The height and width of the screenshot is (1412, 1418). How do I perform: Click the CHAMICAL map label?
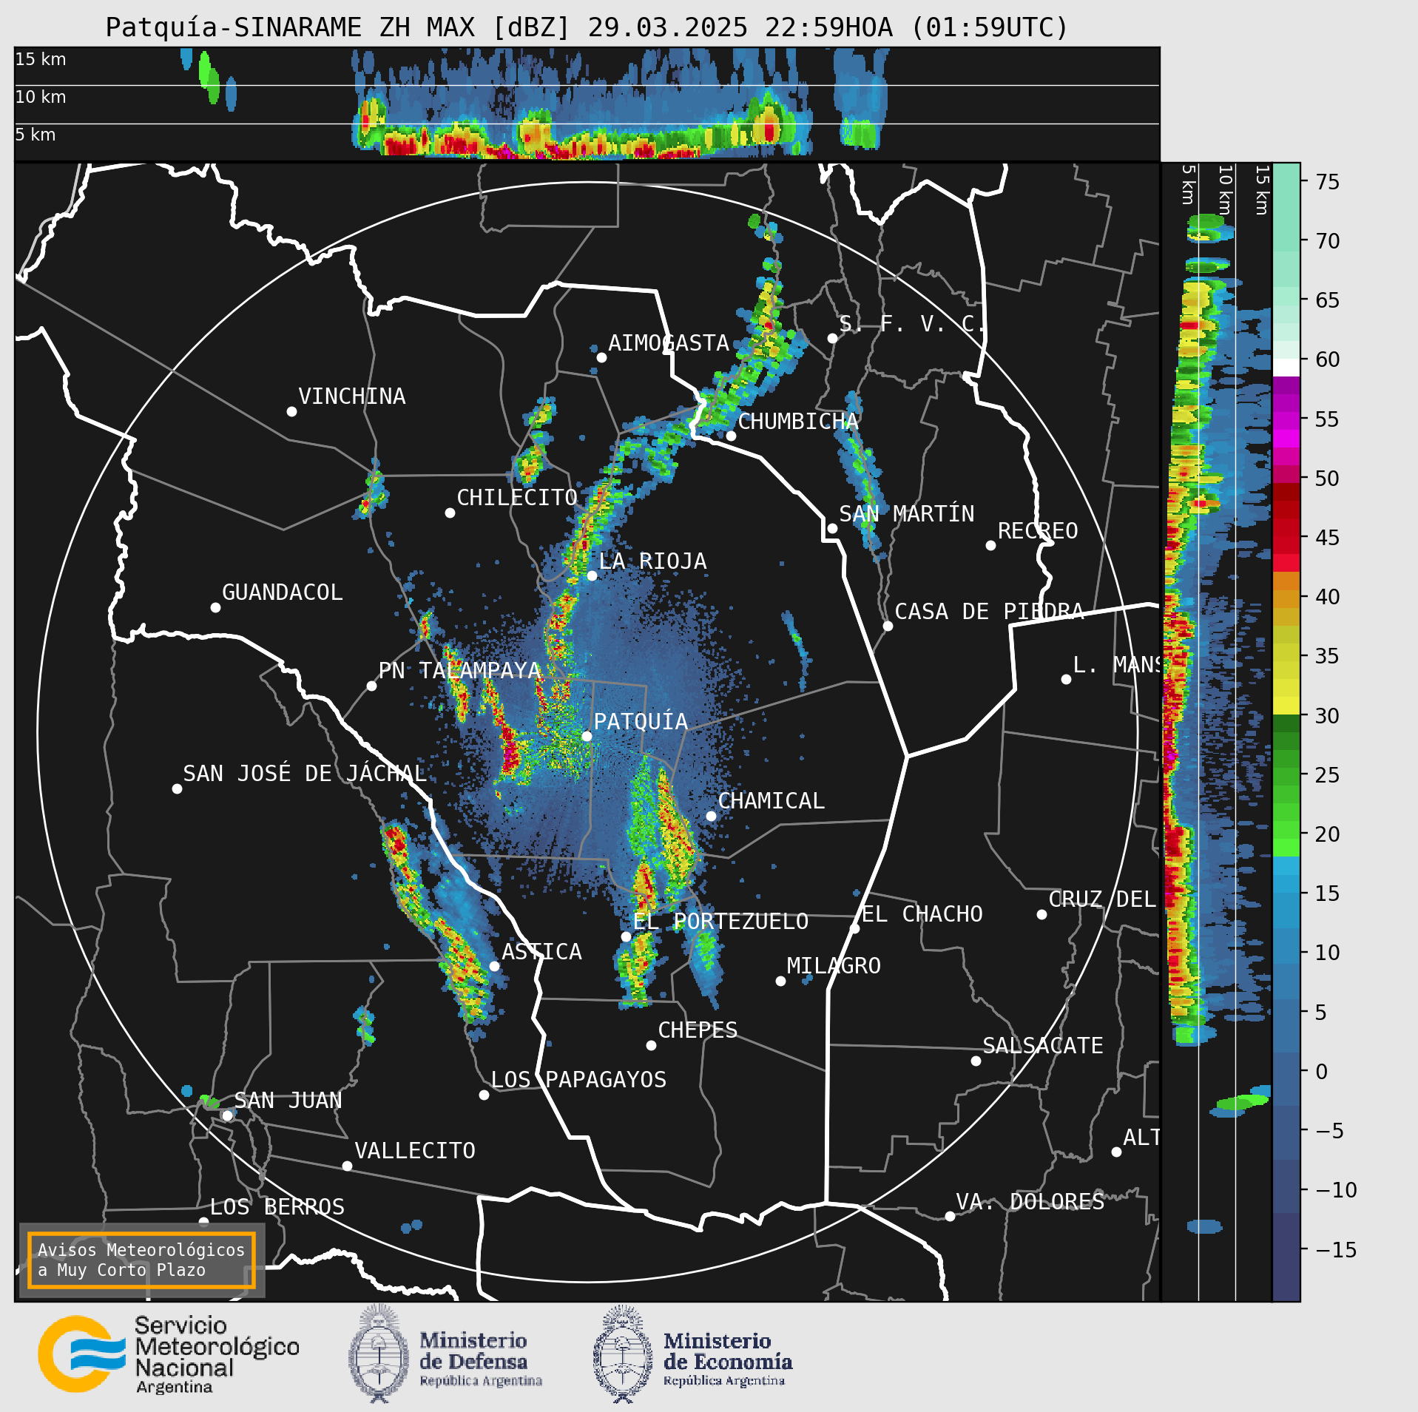click(771, 801)
